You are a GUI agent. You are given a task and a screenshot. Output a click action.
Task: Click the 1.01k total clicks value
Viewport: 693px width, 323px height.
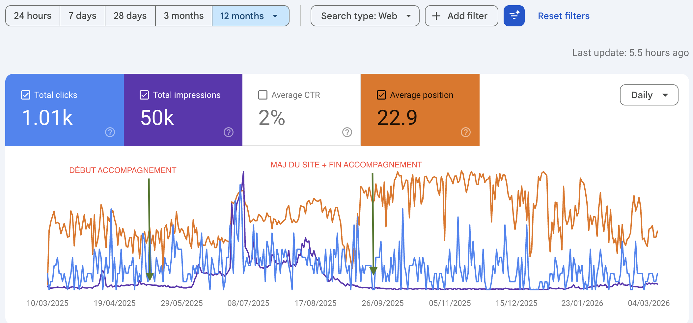[x=47, y=118]
